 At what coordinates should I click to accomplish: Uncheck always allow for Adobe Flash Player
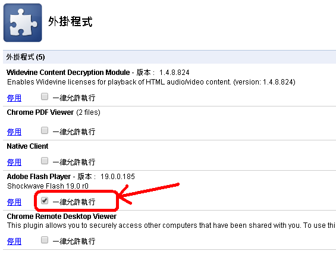[45, 200]
